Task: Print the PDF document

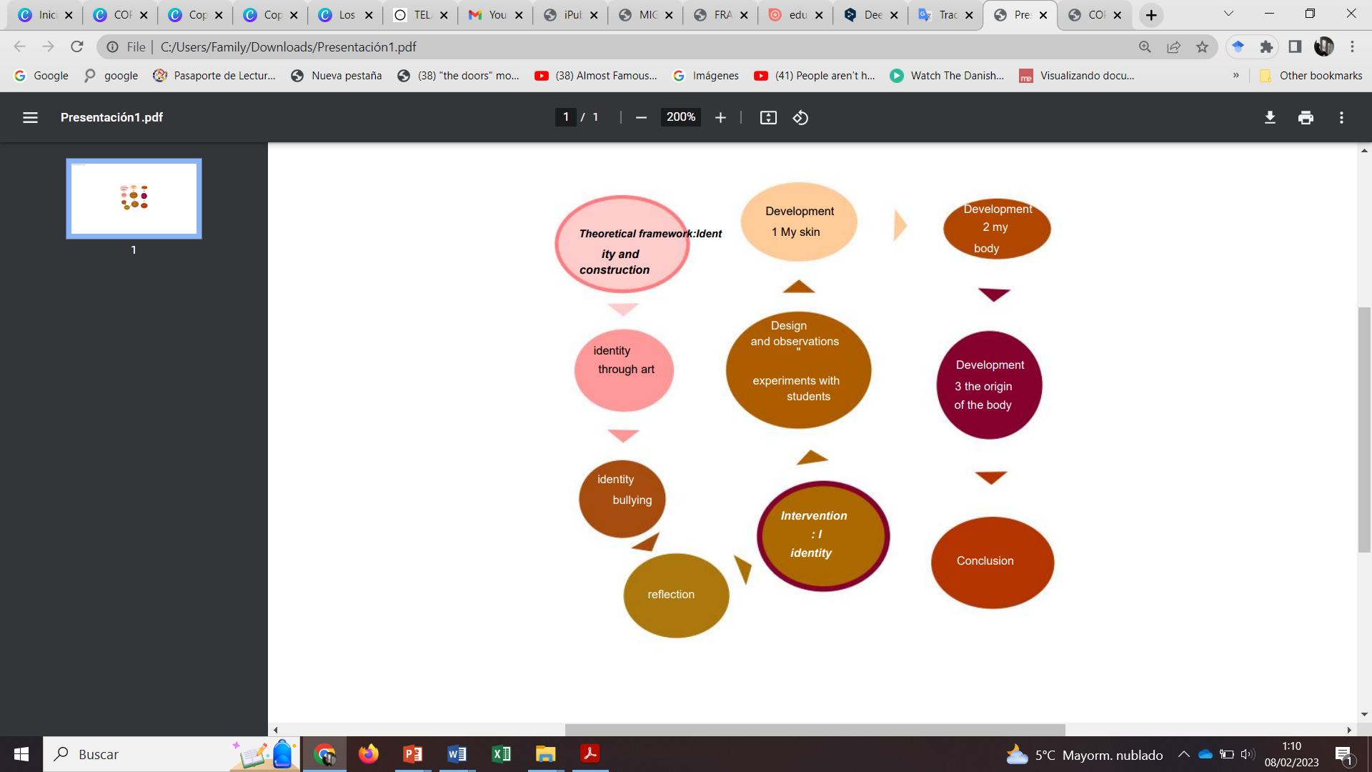Action: [x=1306, y=117]
